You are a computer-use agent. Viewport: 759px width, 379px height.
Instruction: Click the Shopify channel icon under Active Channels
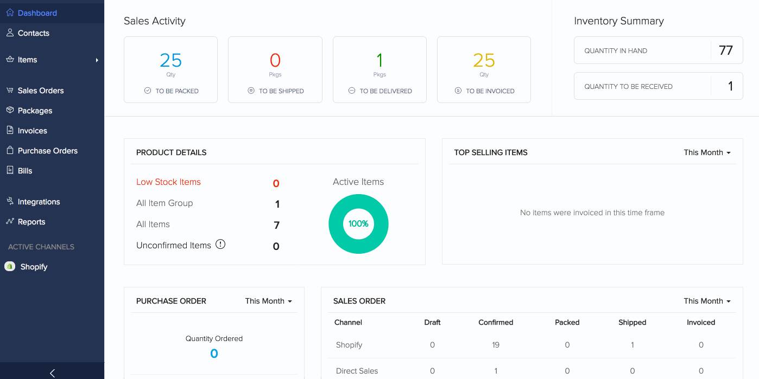pyautogui.click(x=10, y=266)
